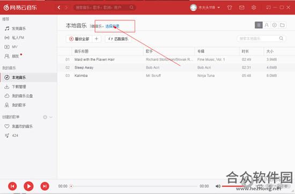The image size is (295, 194).
Task: Click album Fine Music, Vol. 1
Action: click(211, 60)
